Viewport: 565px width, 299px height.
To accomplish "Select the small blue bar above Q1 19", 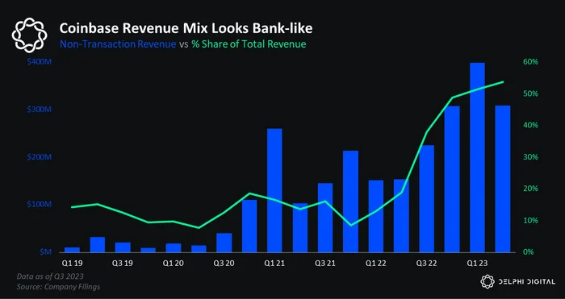I will point(72,250).
